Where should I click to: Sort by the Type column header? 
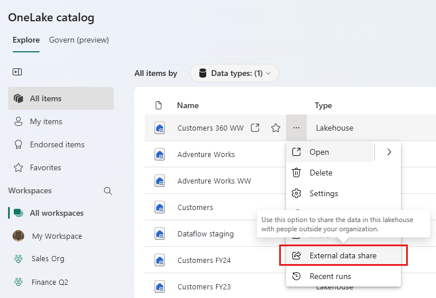point(323,105)
